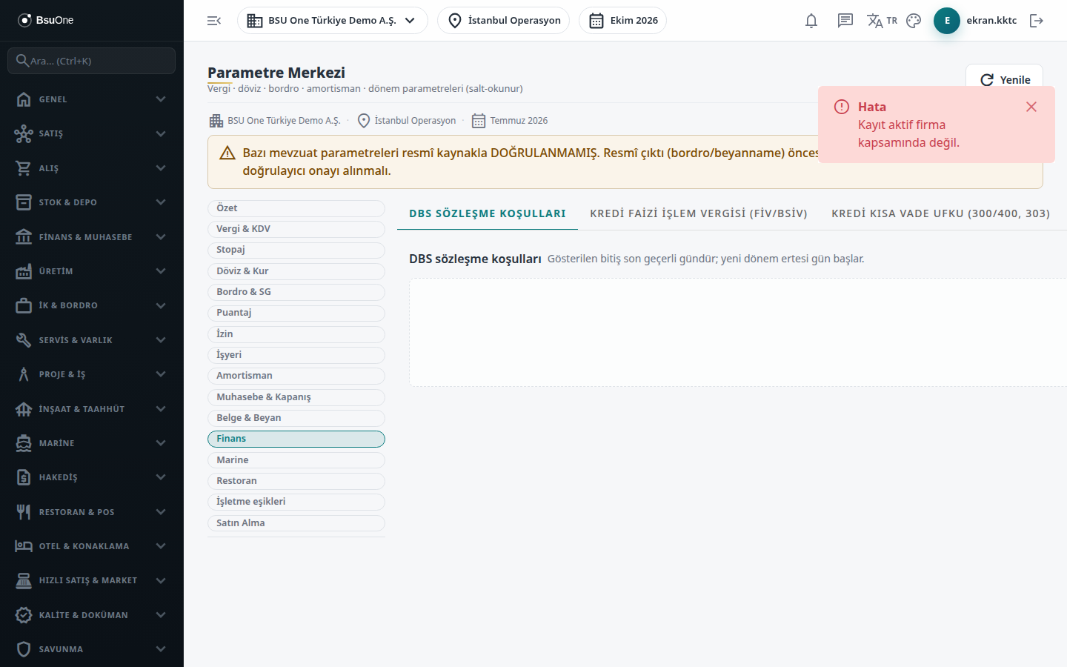Select the Bordro & SG category
The height and width of the screenshot is (667, 1067).
(x=296, y=292)
